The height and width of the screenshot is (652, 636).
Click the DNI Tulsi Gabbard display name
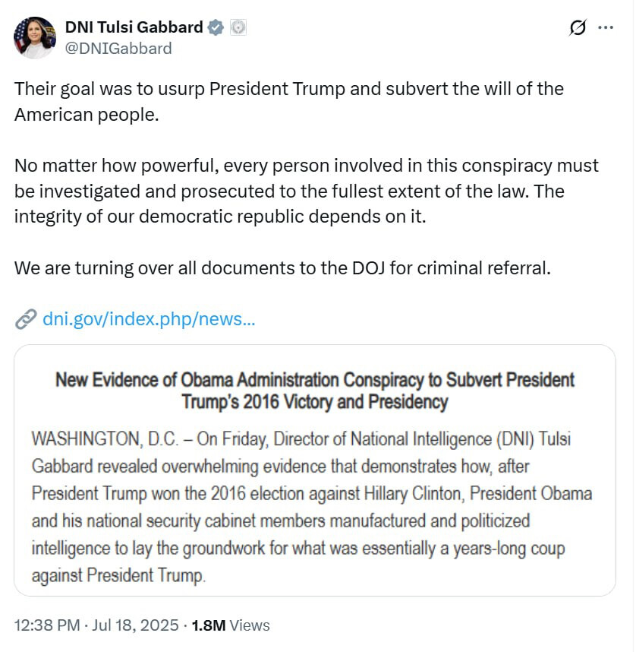[x=134, y=27]
